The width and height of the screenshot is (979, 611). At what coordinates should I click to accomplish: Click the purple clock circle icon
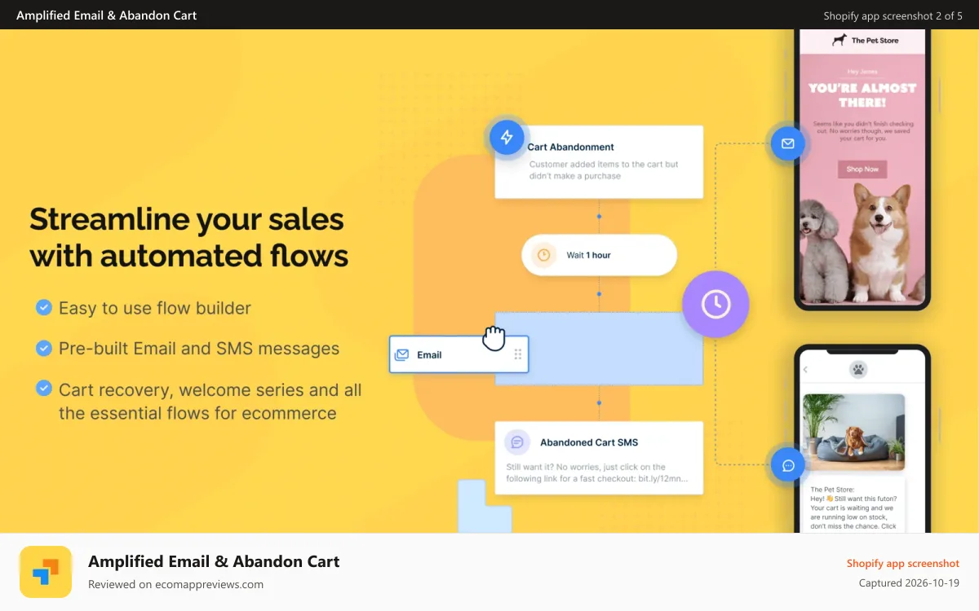click(715, 304)
